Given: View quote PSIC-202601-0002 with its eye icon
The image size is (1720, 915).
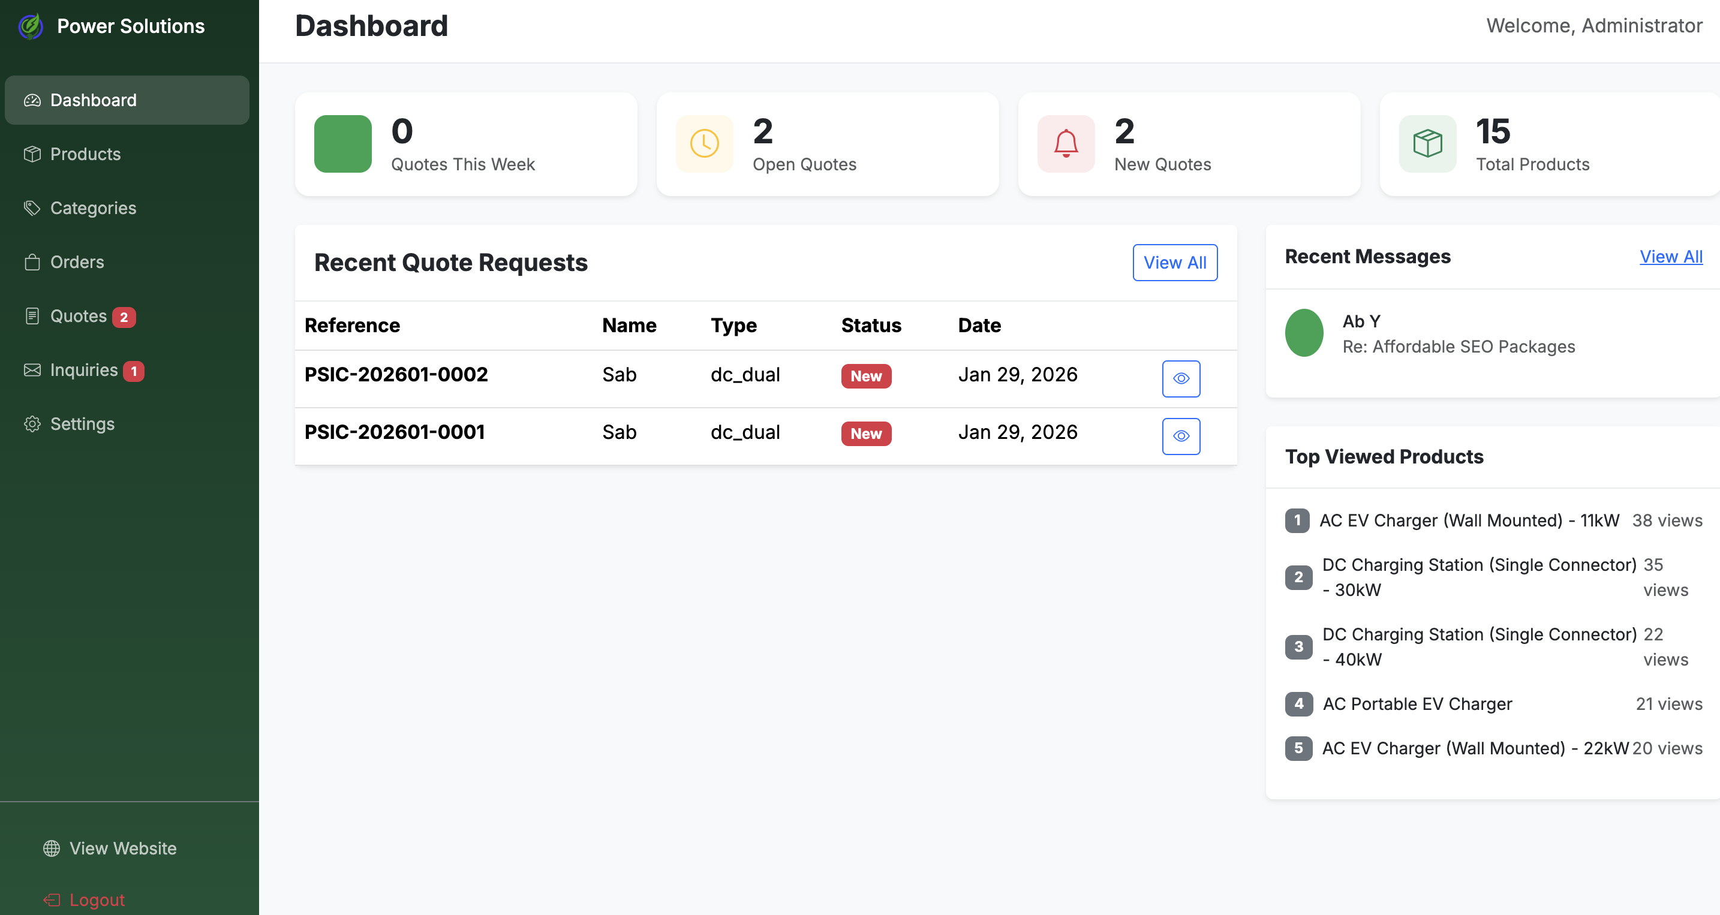Looking at the screenshot, I should (x=1181, y=378).
